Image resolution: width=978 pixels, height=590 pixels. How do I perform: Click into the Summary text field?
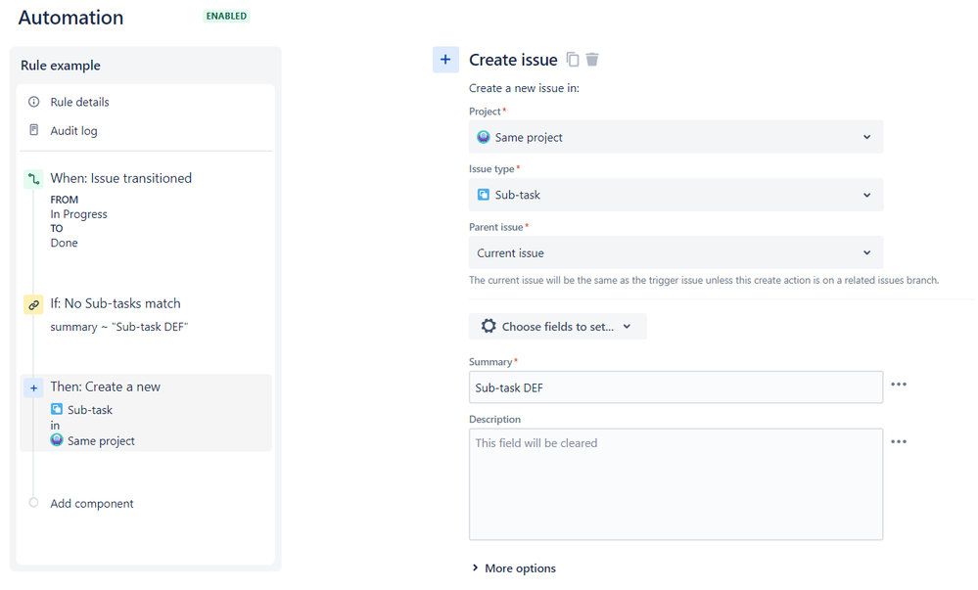[x=675, y=387]
